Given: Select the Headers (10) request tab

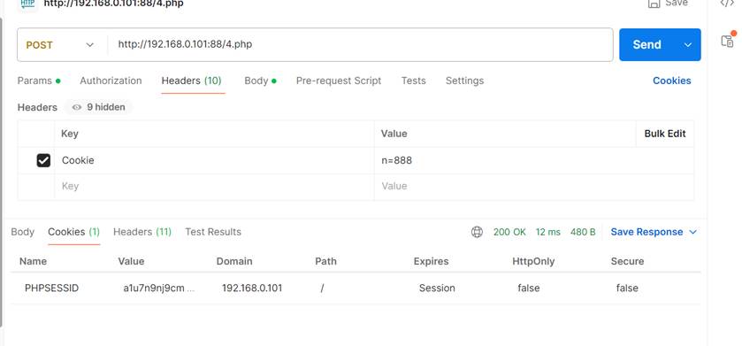Looking at the screenshot, I should (192, 81).
